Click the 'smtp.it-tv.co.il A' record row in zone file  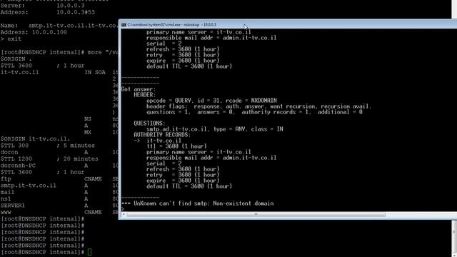click(59, 186)
